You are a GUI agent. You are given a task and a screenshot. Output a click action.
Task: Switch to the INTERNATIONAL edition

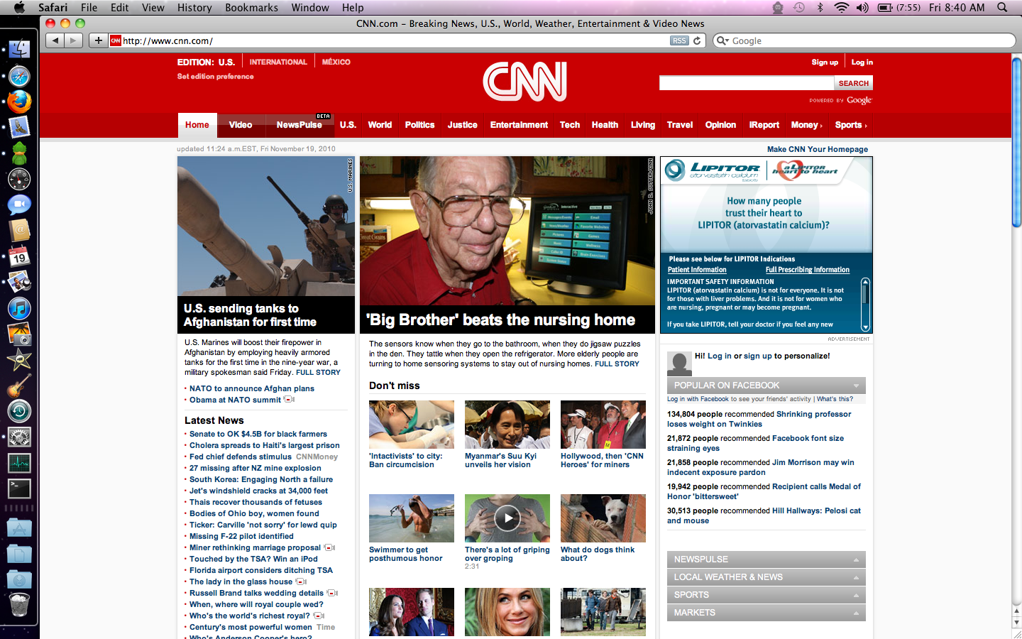click(x=278, y=62)
